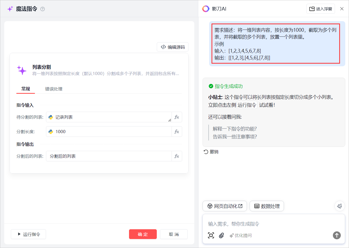The image size is (349, 248).
Task: Open 进入浮窗 floating window mode
Action: (321, 9)
